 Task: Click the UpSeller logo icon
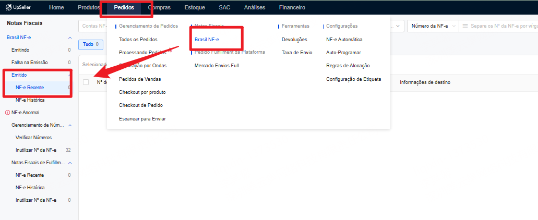pos(8,8)
